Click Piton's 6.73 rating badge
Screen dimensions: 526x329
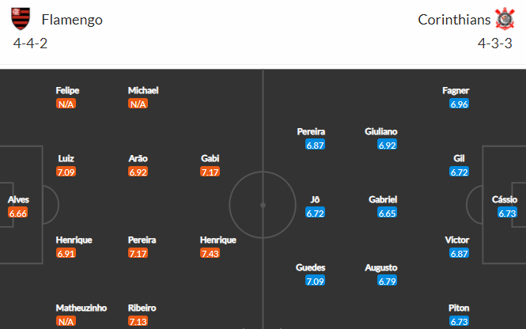[x=459, y=322]
